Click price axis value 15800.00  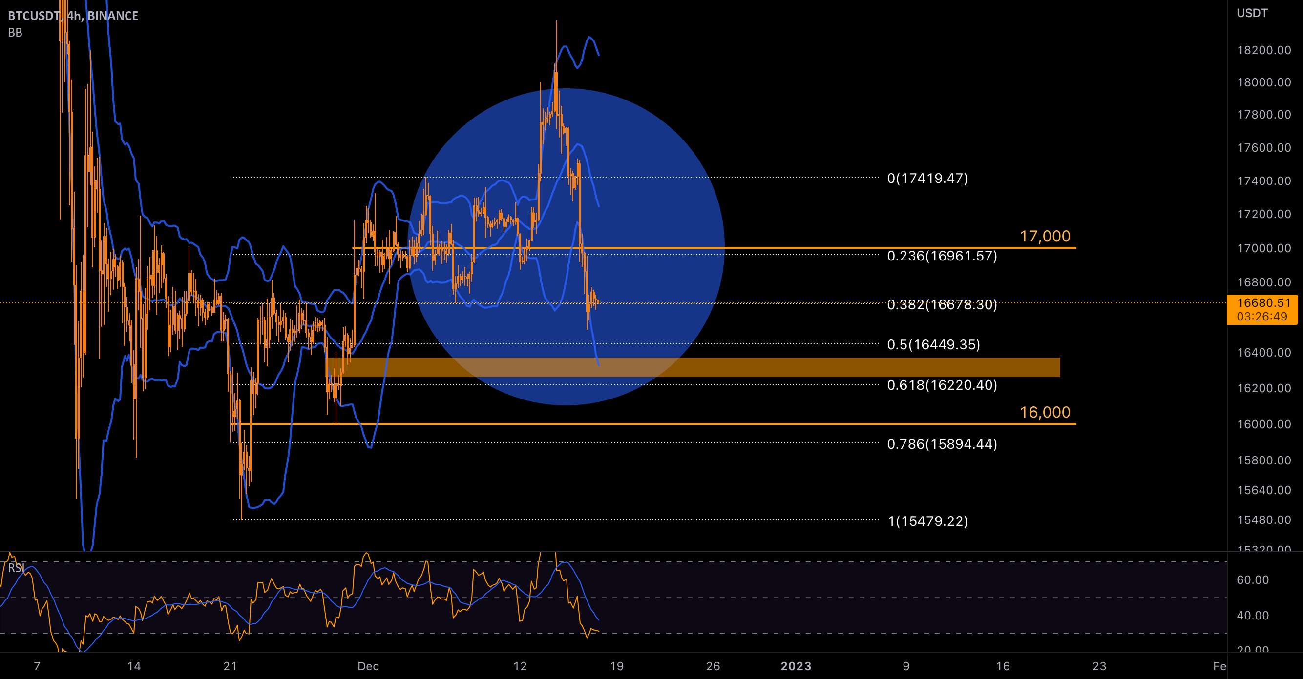(1264, 460)
